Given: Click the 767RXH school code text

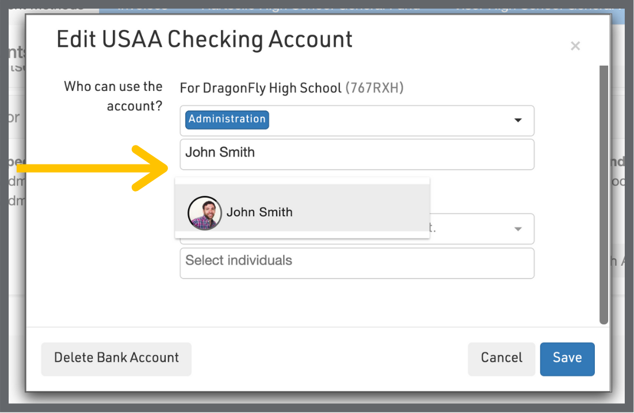Looking at the screenshot, I should pyautogui.click(x=375, y=88).
